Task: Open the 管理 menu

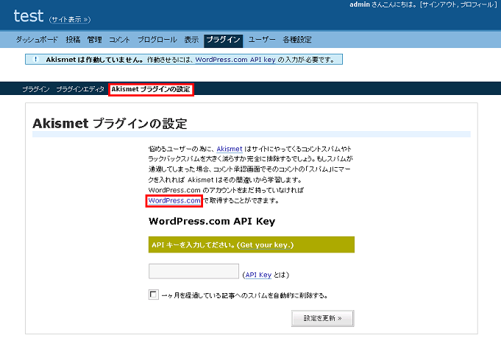Action: coord(94,40)
